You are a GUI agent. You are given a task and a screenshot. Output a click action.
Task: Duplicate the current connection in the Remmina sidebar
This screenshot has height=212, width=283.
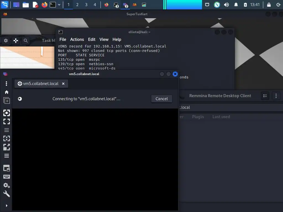point(7,100)
